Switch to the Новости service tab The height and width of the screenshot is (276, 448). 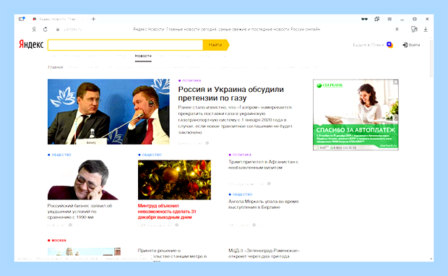click(143, 56)
